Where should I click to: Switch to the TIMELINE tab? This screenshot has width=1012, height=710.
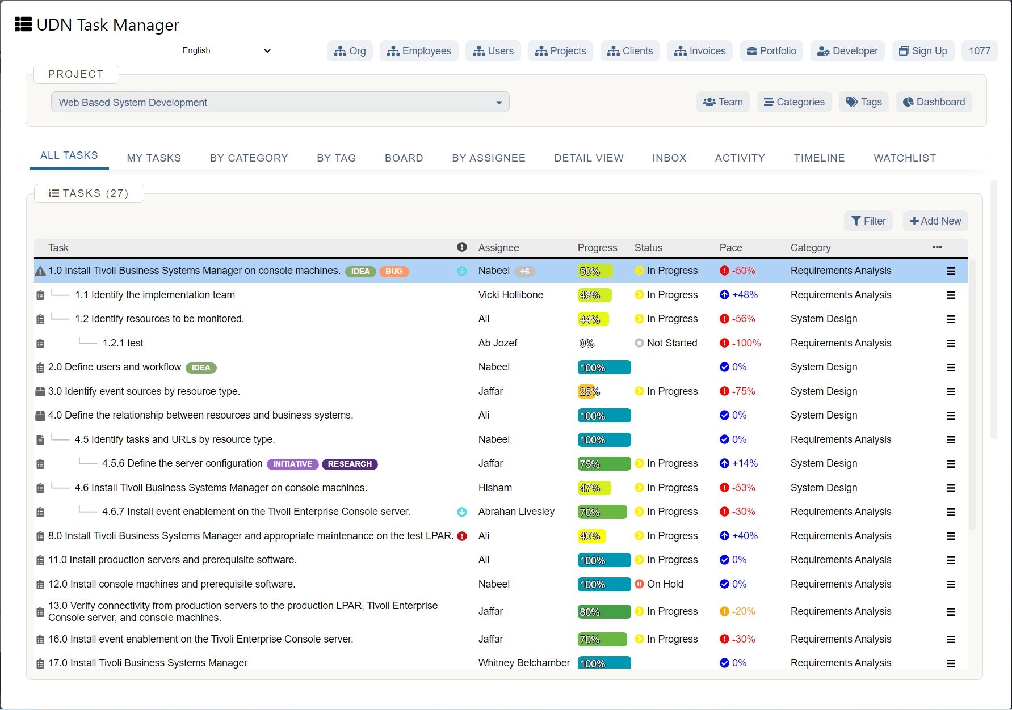[819, 158]
